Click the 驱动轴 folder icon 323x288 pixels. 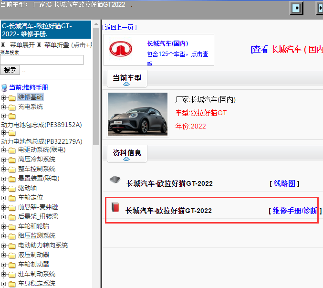12,189
